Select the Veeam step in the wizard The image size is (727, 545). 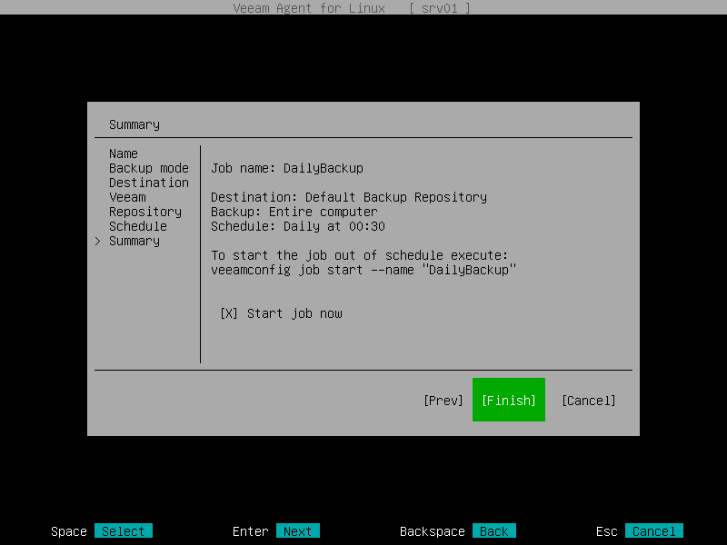click(x=127, y=197)
